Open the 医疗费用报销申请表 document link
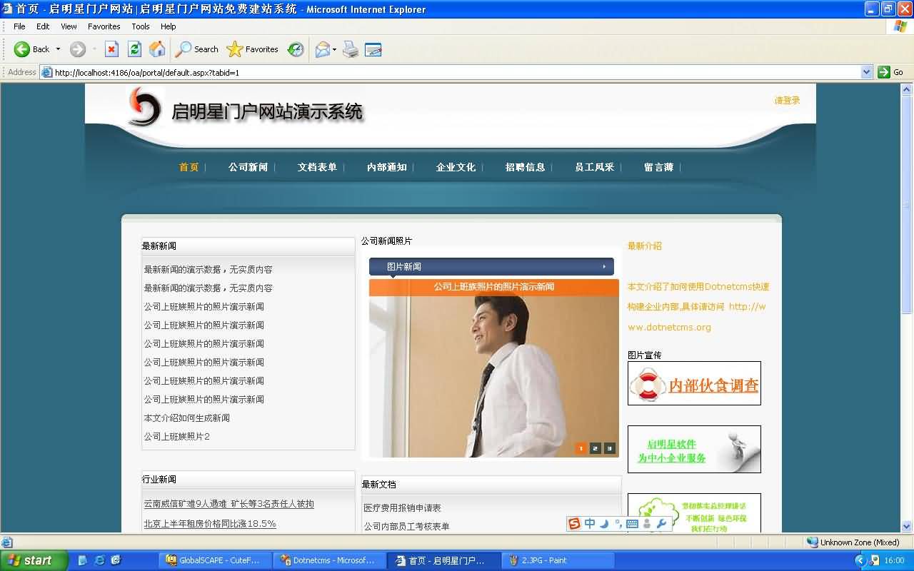Viewport: 914px width, 571px height. [402, 508]
